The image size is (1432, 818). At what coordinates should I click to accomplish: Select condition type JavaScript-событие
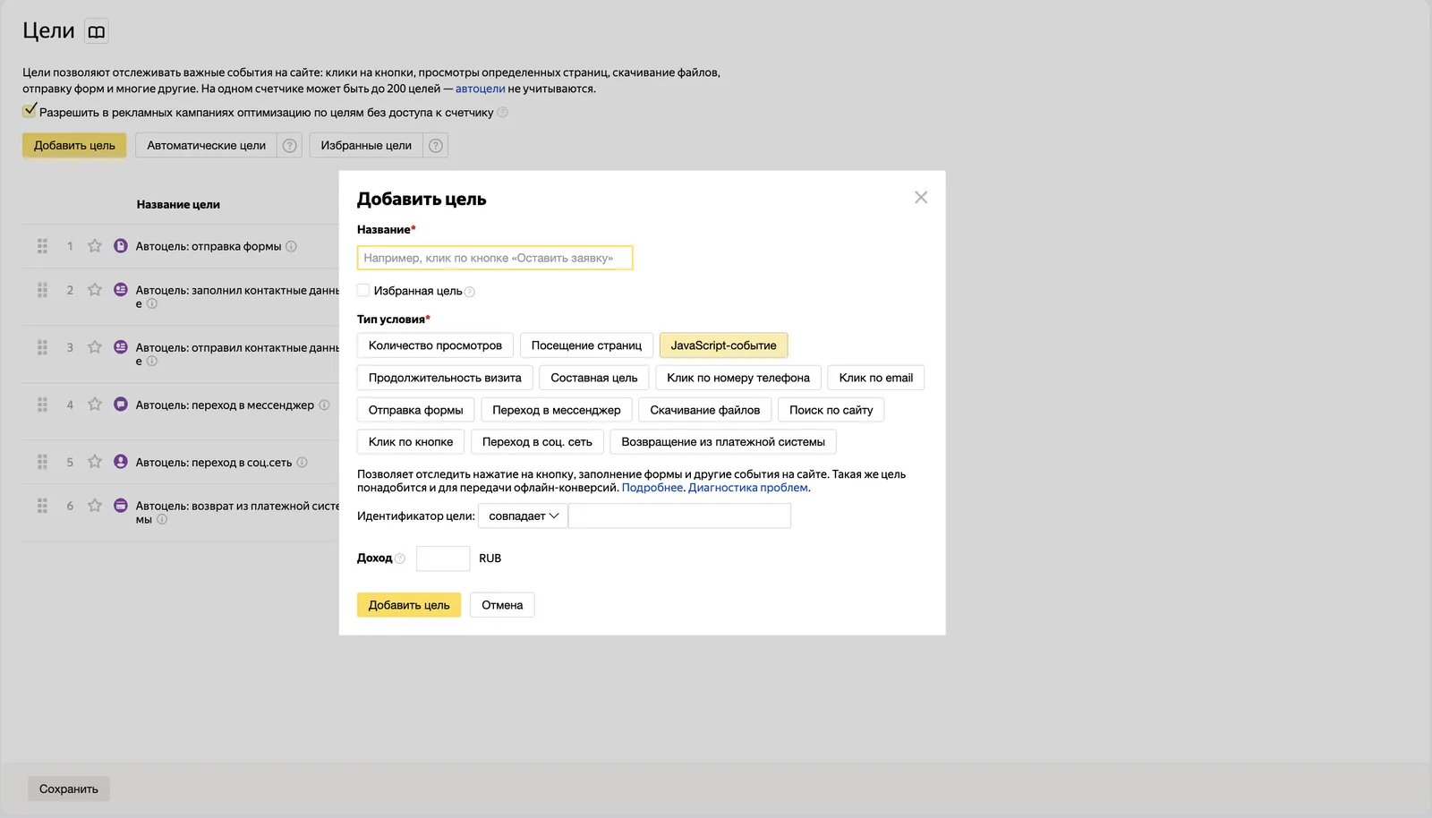coord(723,345)
